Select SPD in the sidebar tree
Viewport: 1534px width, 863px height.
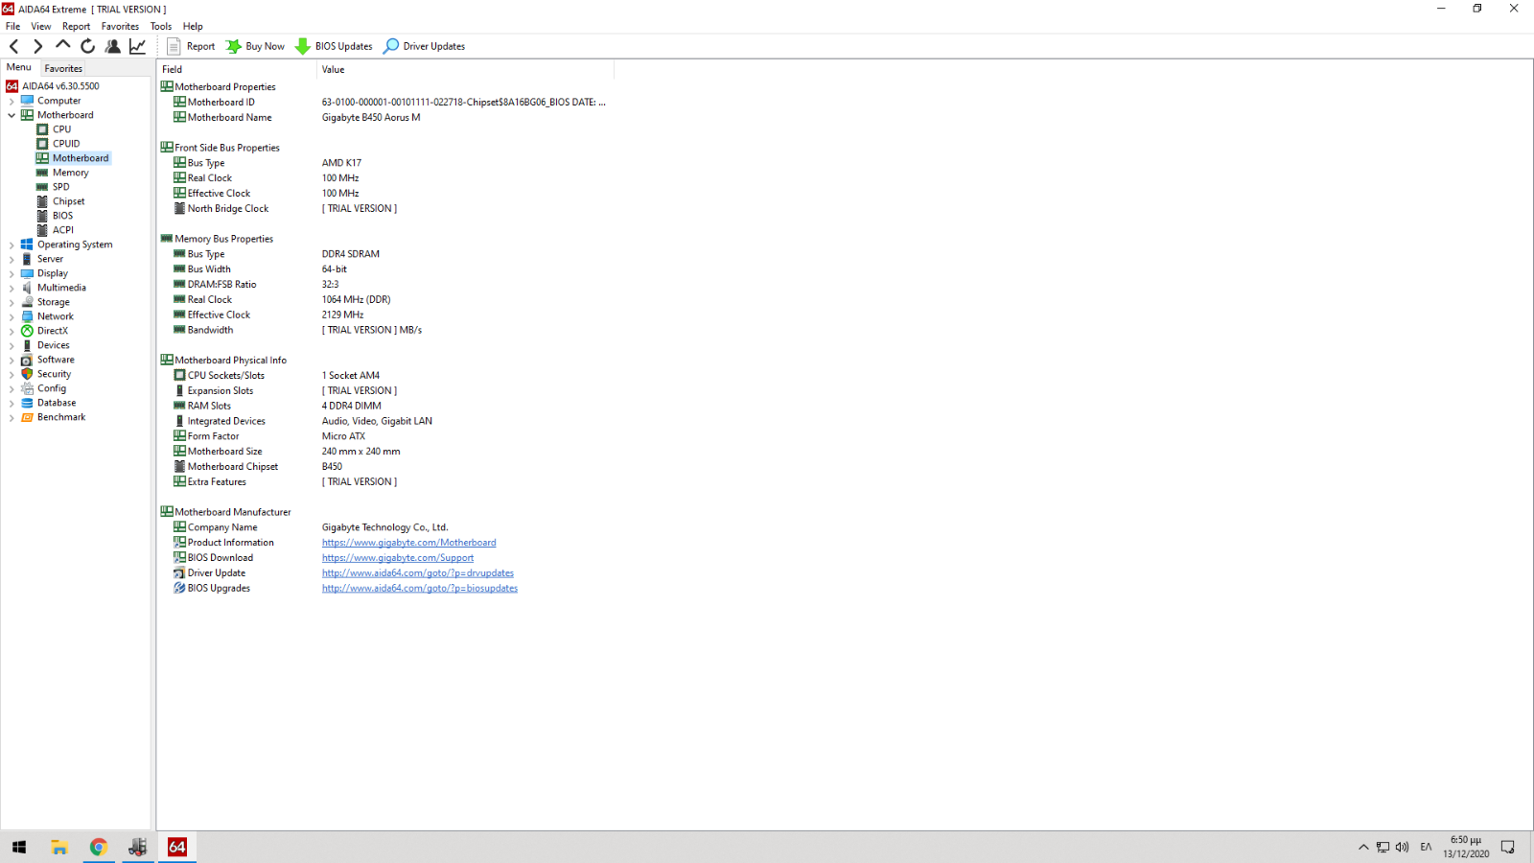tap(60, 187)
